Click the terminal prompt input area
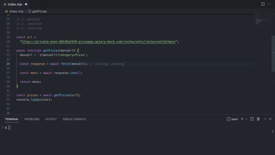Viewport: 275px width, 155px height. (9, 127)
